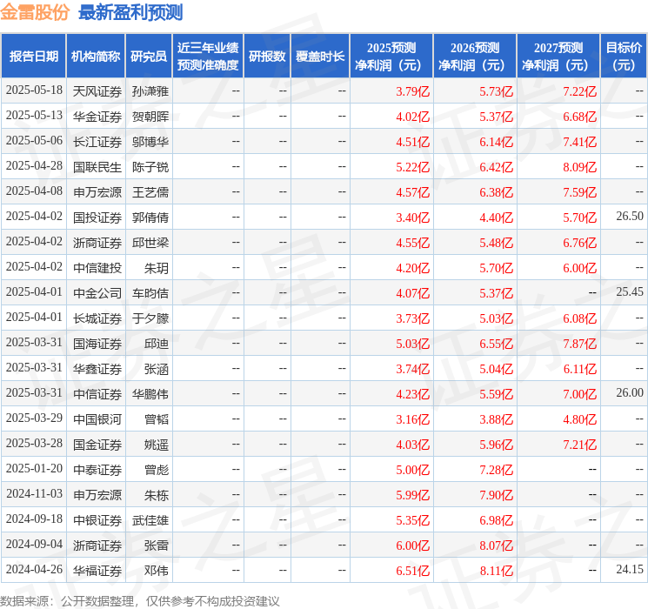Click the 7.87亿 profit value

click(579, 344)
